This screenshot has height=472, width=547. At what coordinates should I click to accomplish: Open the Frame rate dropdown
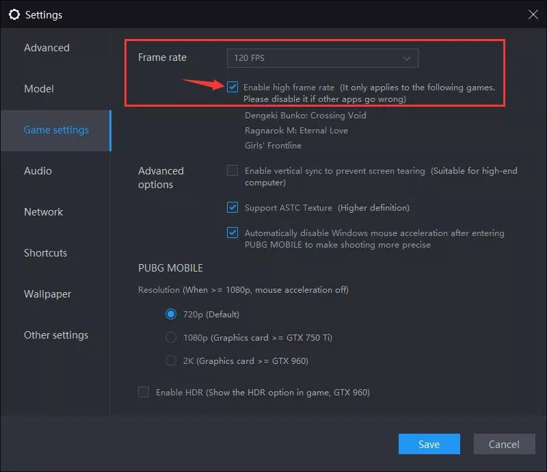pos(322,58)
